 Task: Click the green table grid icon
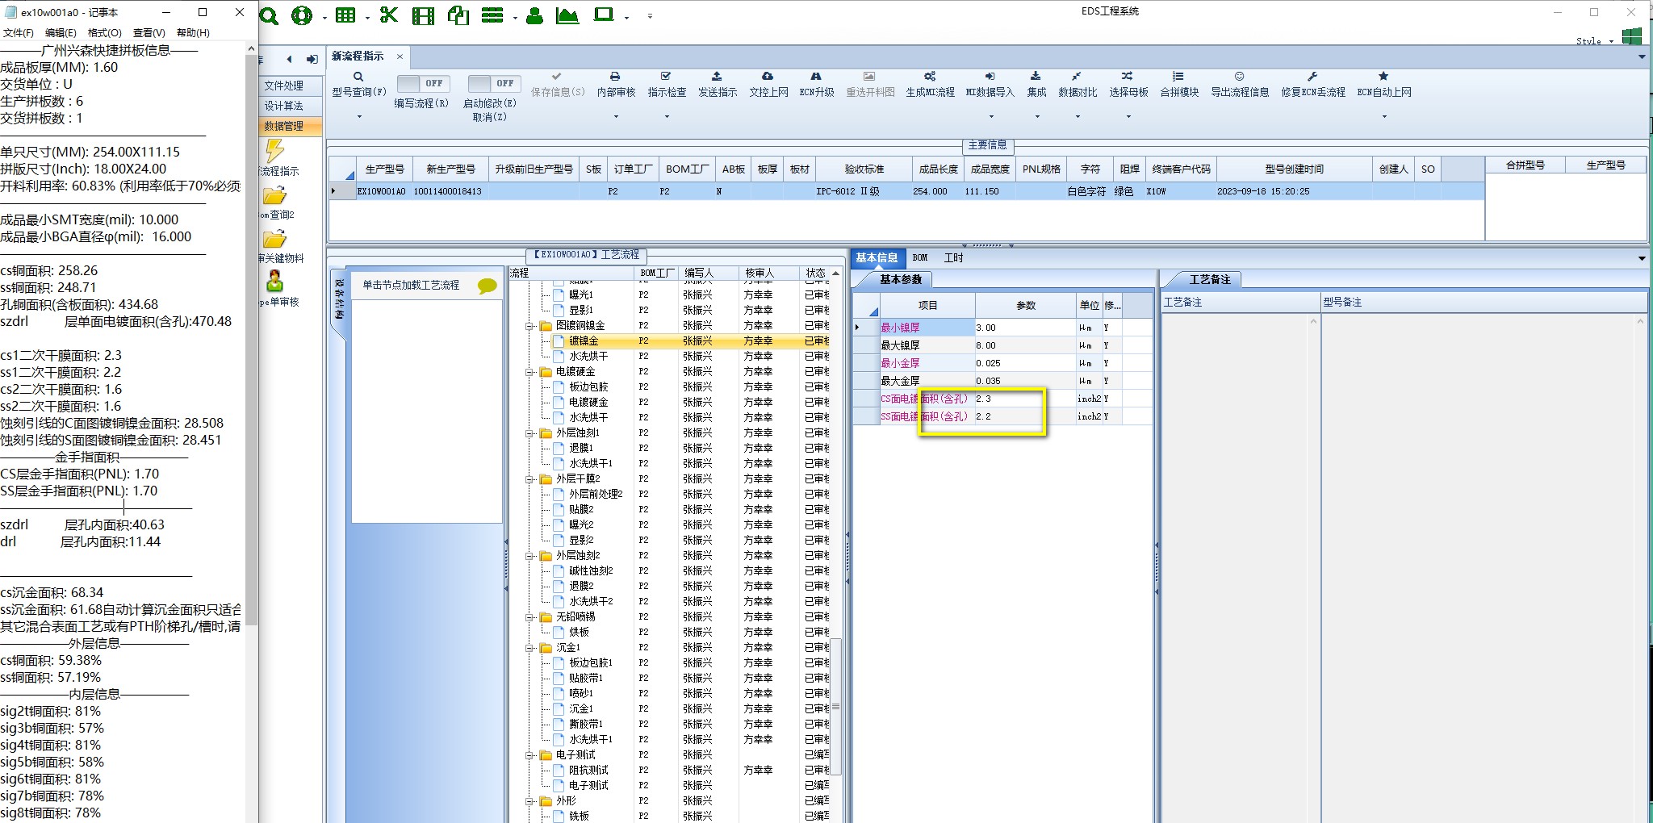tap(345, 15)
